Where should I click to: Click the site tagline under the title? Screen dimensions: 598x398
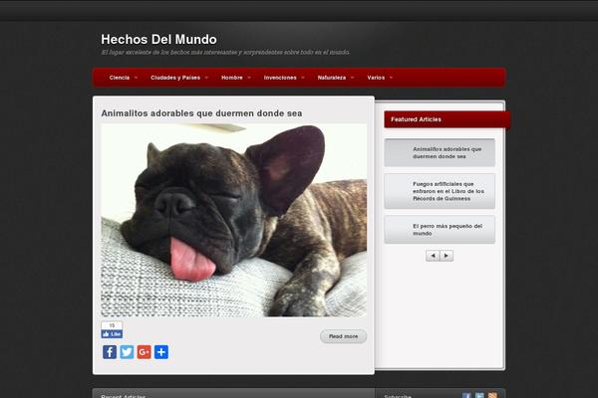[225, 52]
